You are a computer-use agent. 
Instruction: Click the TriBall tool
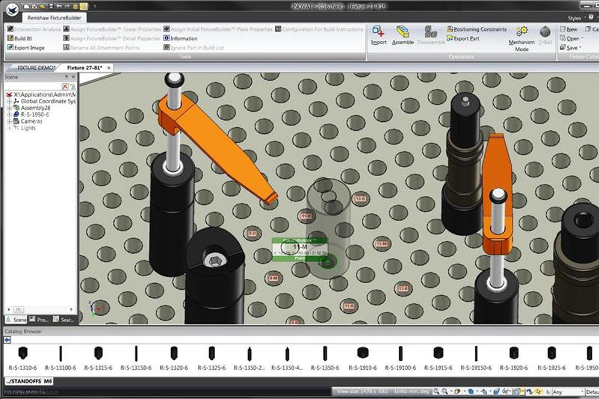pos(545,35)
